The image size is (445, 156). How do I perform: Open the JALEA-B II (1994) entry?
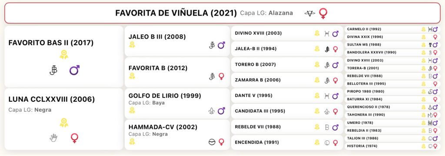click(287, 49)
